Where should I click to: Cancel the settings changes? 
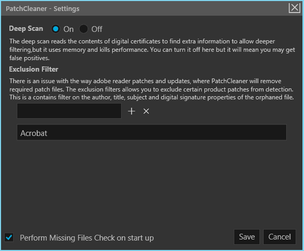click(279, 237)
